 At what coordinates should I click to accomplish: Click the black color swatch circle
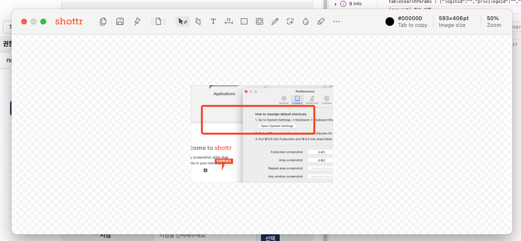(x=390, y=22)
